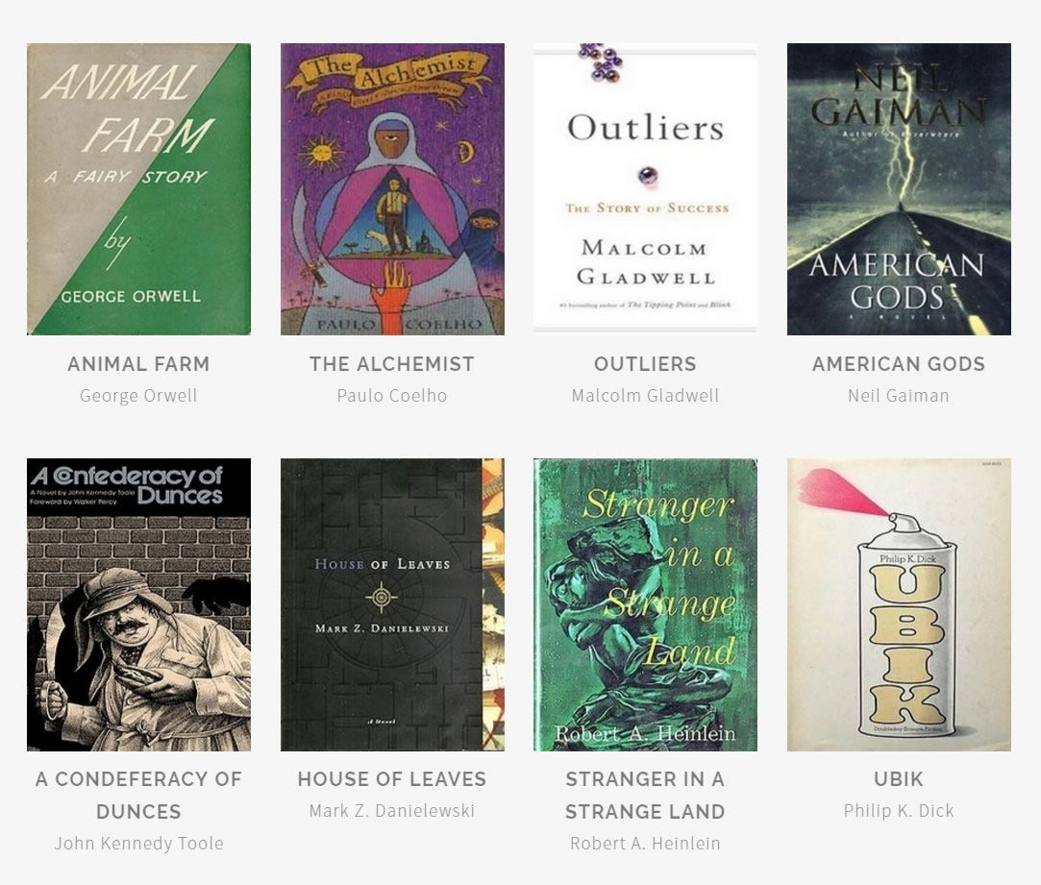Click The Alchemist cover image
Image resolution: width=1041 pixels, height=885 pixels.
[392, 189]
